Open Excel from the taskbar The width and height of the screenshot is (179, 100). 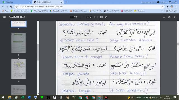click(x=23, y=97)
